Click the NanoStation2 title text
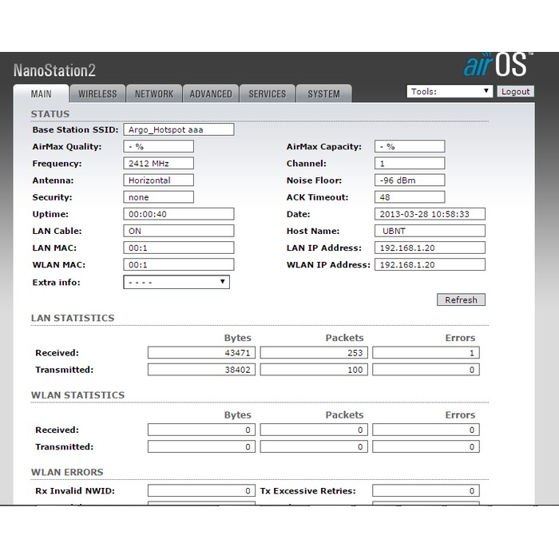The width and height of the screenshot is (559, 559). point(54,70)
